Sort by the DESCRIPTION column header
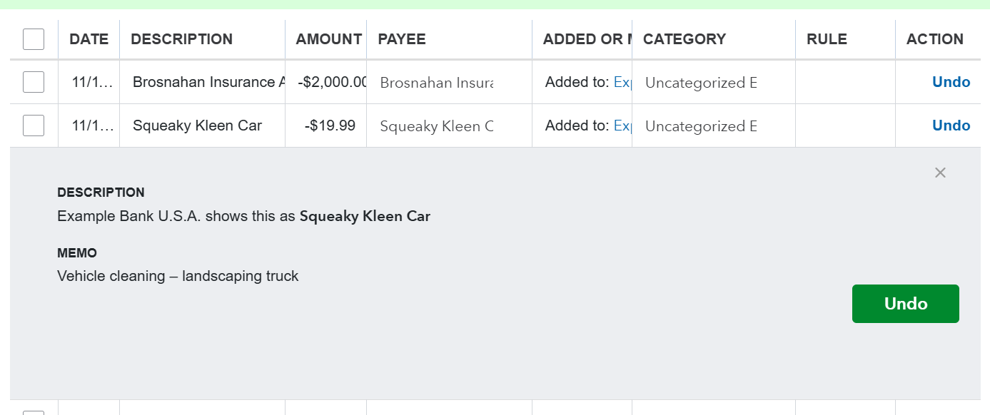This screenshot has width=990, height=415. click(x=182, y=39)
